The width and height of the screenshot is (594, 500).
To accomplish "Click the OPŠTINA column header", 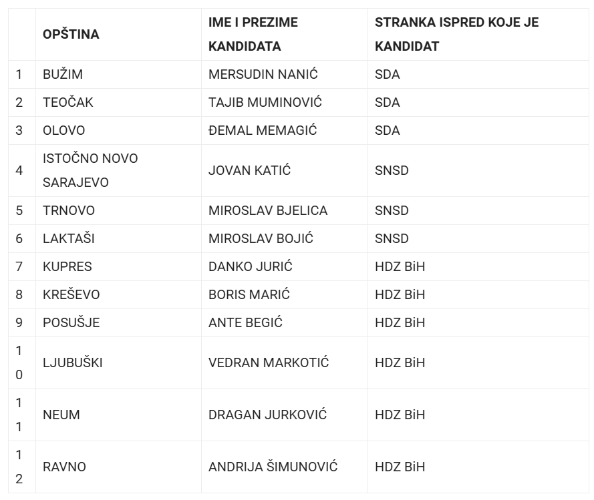I will point(71,34).
